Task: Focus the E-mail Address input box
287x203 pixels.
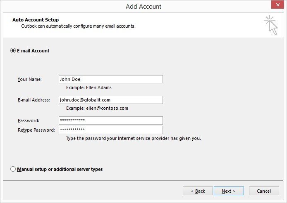Action: click(x=110, y=100)
